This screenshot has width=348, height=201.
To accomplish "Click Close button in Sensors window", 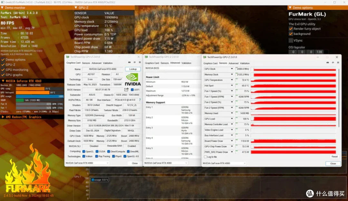I will click(x=333, y=164).
